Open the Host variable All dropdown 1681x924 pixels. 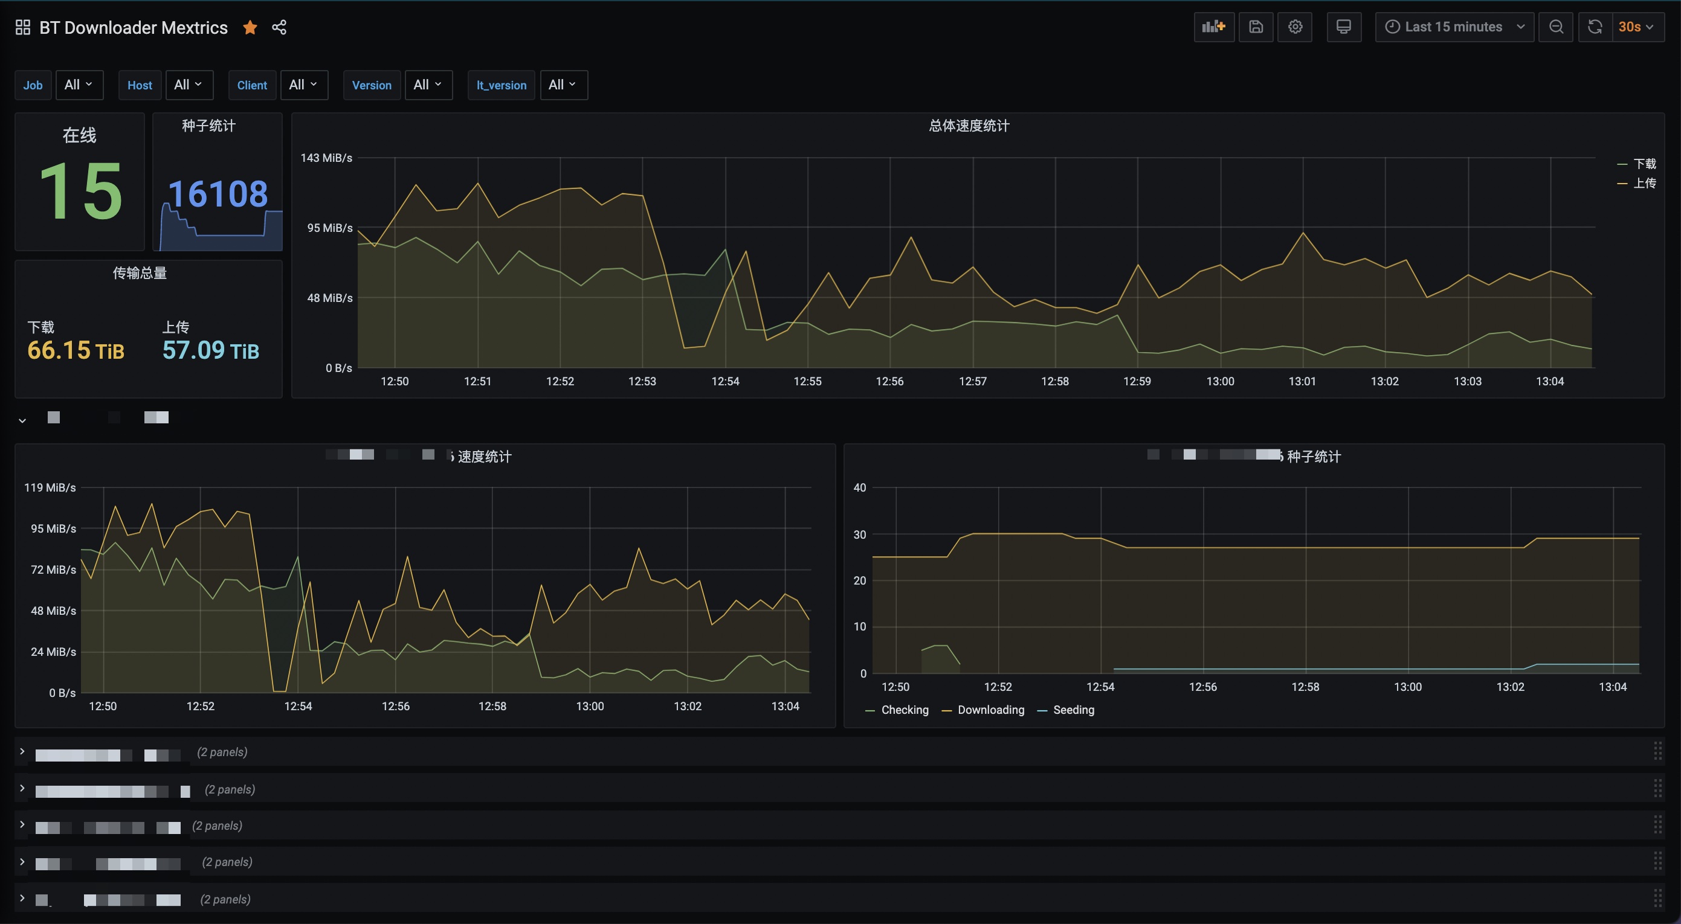click(x=189, y=85)
